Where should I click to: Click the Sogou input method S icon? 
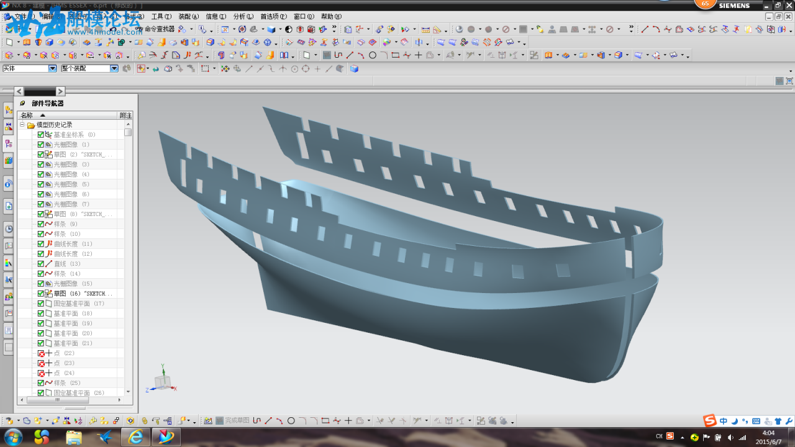[x=709, y=420]
